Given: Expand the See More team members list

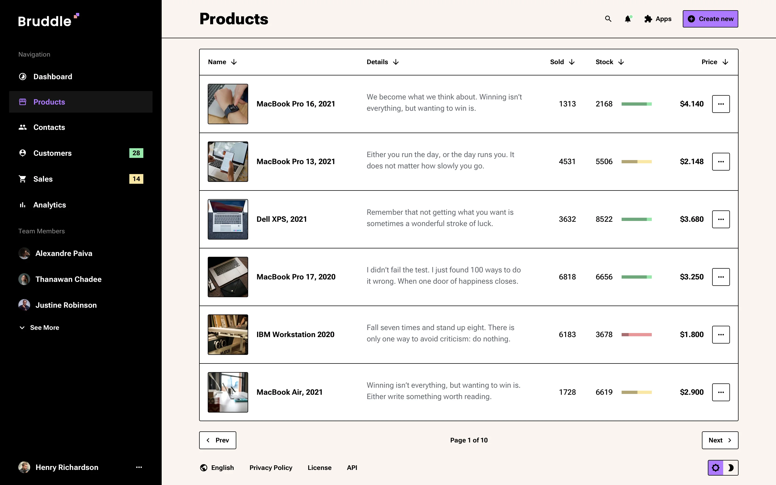Looking at the screenshot, I should (x=39, y=327).
